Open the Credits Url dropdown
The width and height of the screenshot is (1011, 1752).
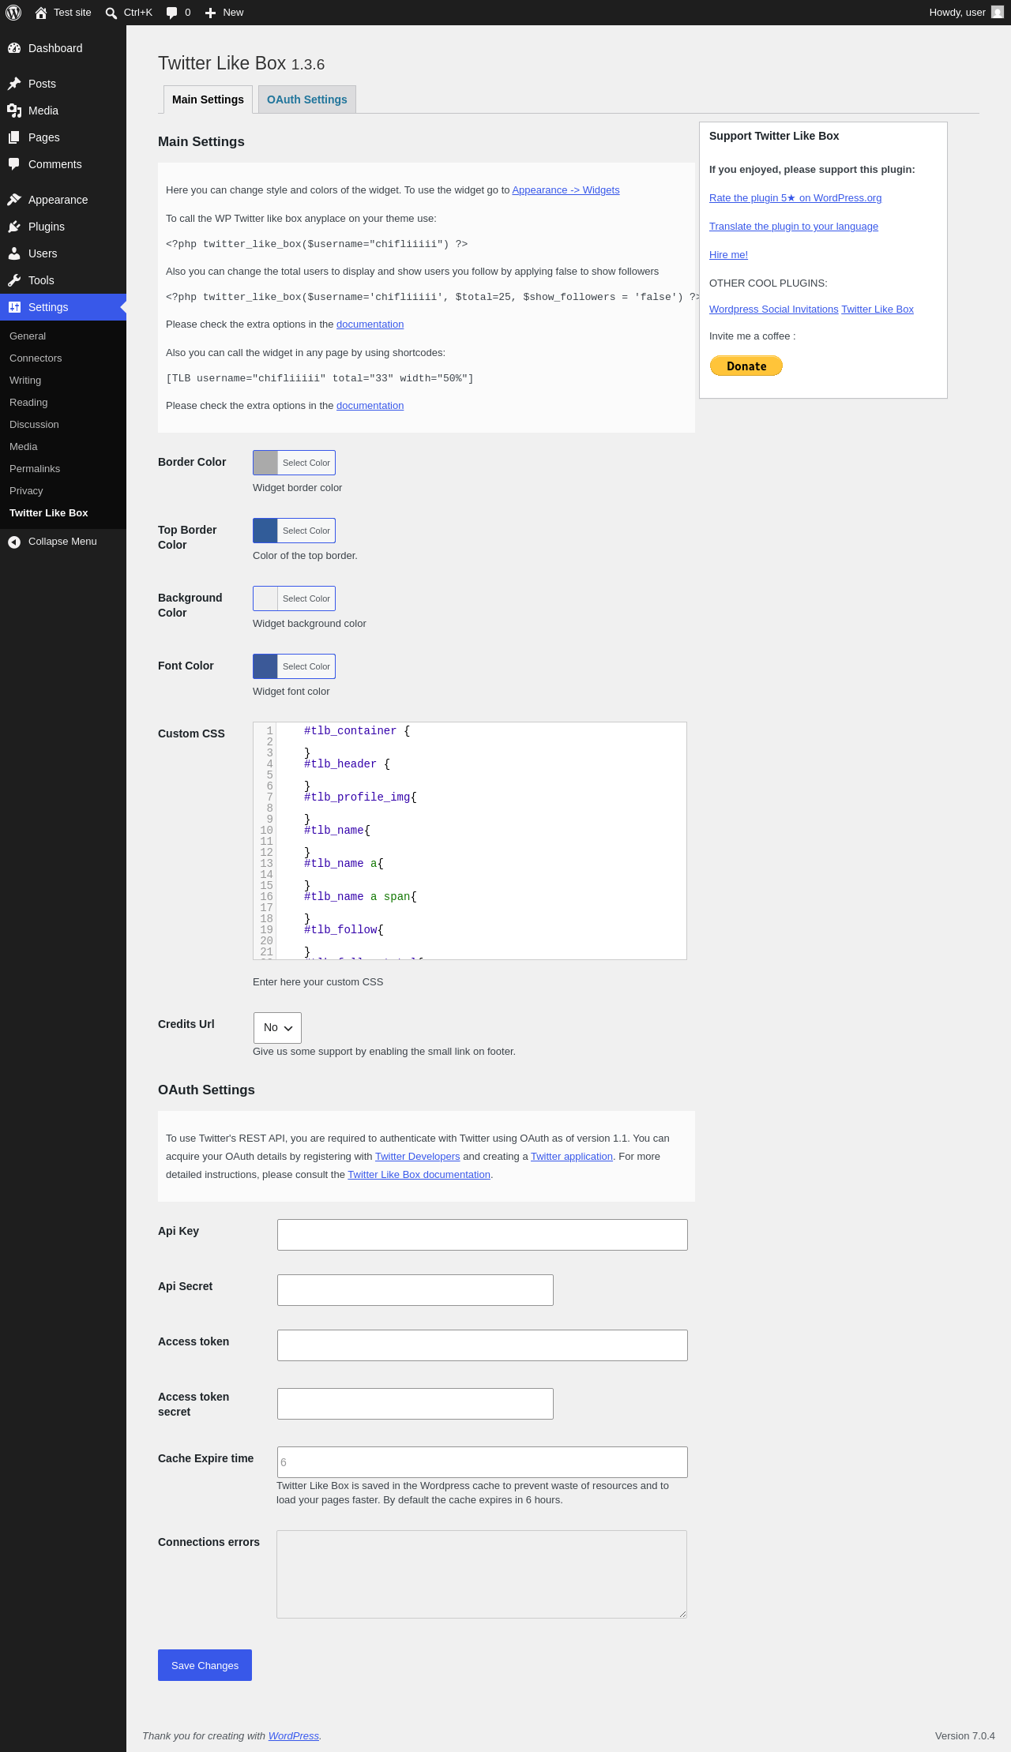pyautogui.click(x=277, y=1028)
